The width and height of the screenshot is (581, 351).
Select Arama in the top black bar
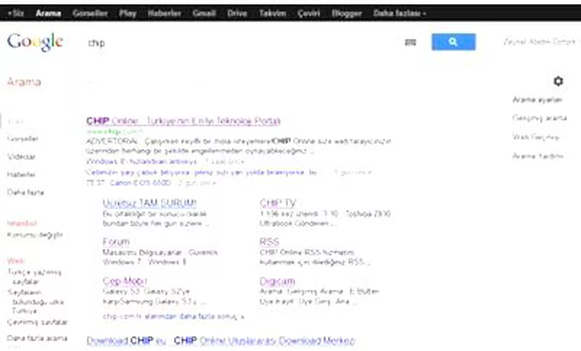48,13
